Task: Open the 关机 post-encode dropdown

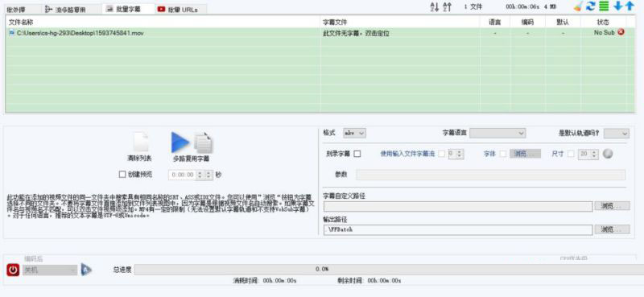Action: click(50, 270)
